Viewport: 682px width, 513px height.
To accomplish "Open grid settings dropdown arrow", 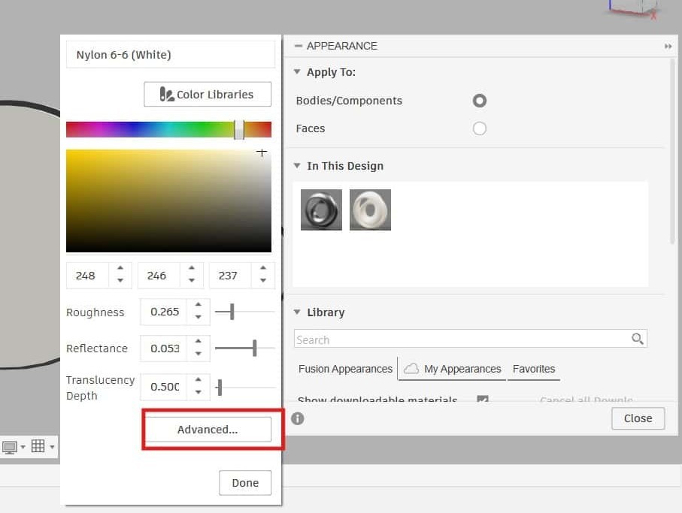I will (x=52, y=447).
